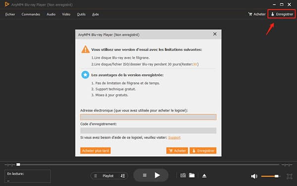The height and width of the screenshot is (186, 297).
Task: Open a file with the folder icon
Action: coord(192,176)
